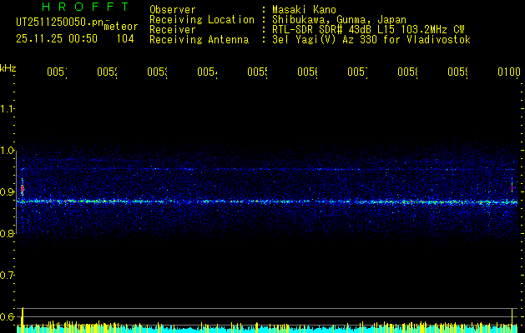Image resolution: width=525 pixels, height=333 pixels.
Task: Click the 0051 time axis label
Action: 57,72
